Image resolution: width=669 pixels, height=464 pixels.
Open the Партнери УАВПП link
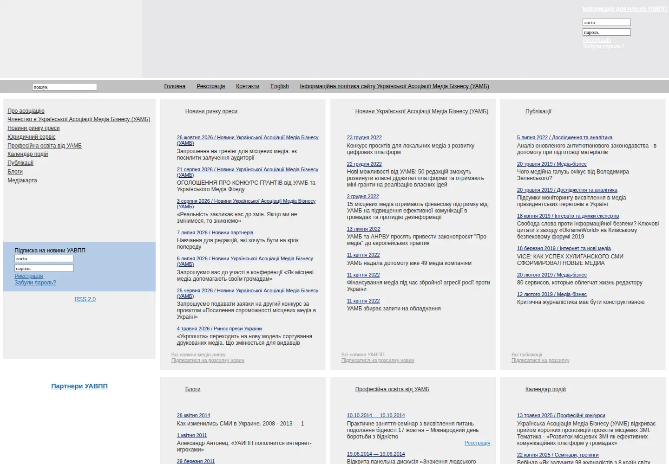tap(79, 386)
